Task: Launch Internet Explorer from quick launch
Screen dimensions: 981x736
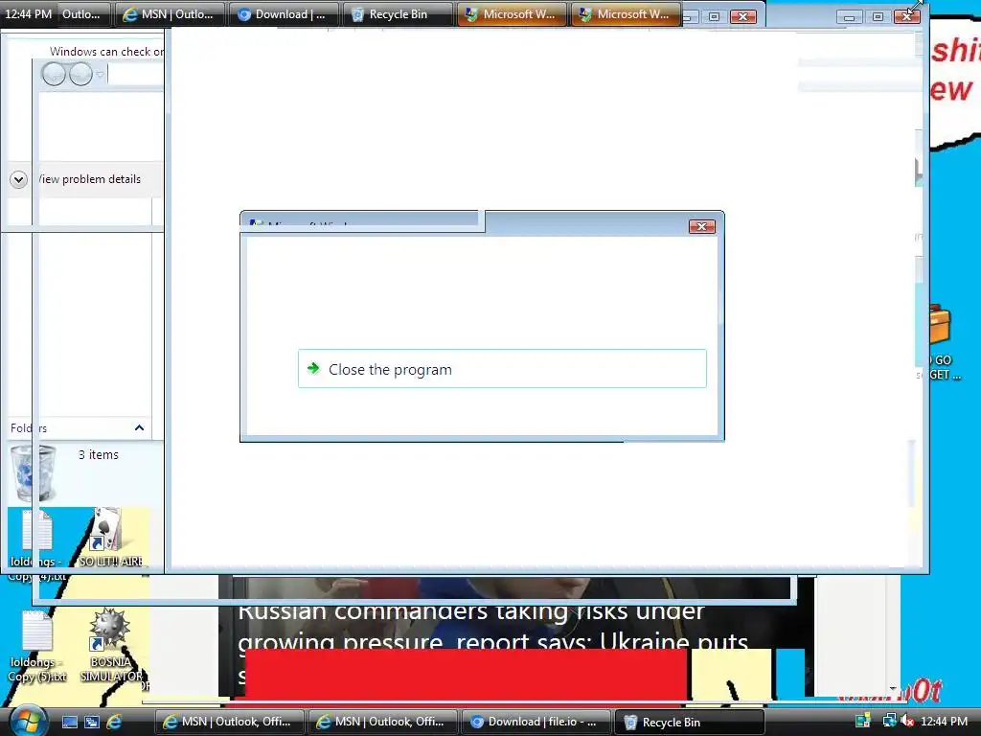Action: 113,722
